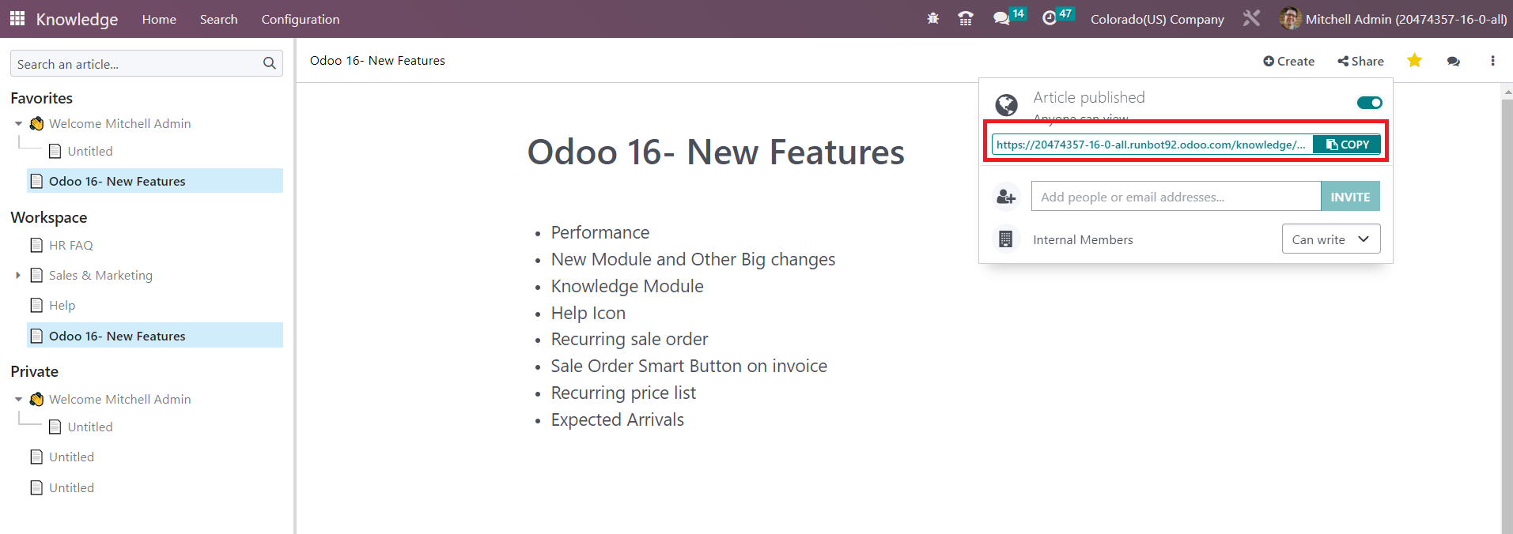Open the Can write permission dropdown
Image resolution: width=1513 pixels, height=534 pixels.
[x=1331, y=239]
